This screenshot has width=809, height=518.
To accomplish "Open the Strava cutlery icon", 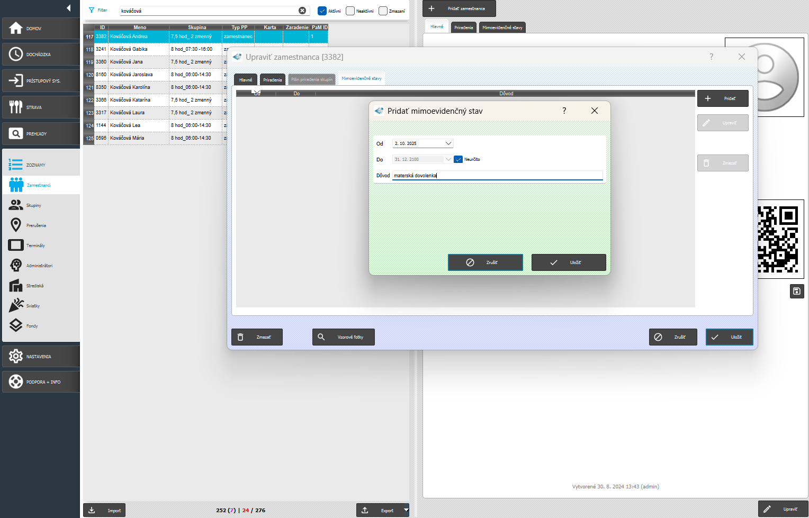I will click(16, 107).
